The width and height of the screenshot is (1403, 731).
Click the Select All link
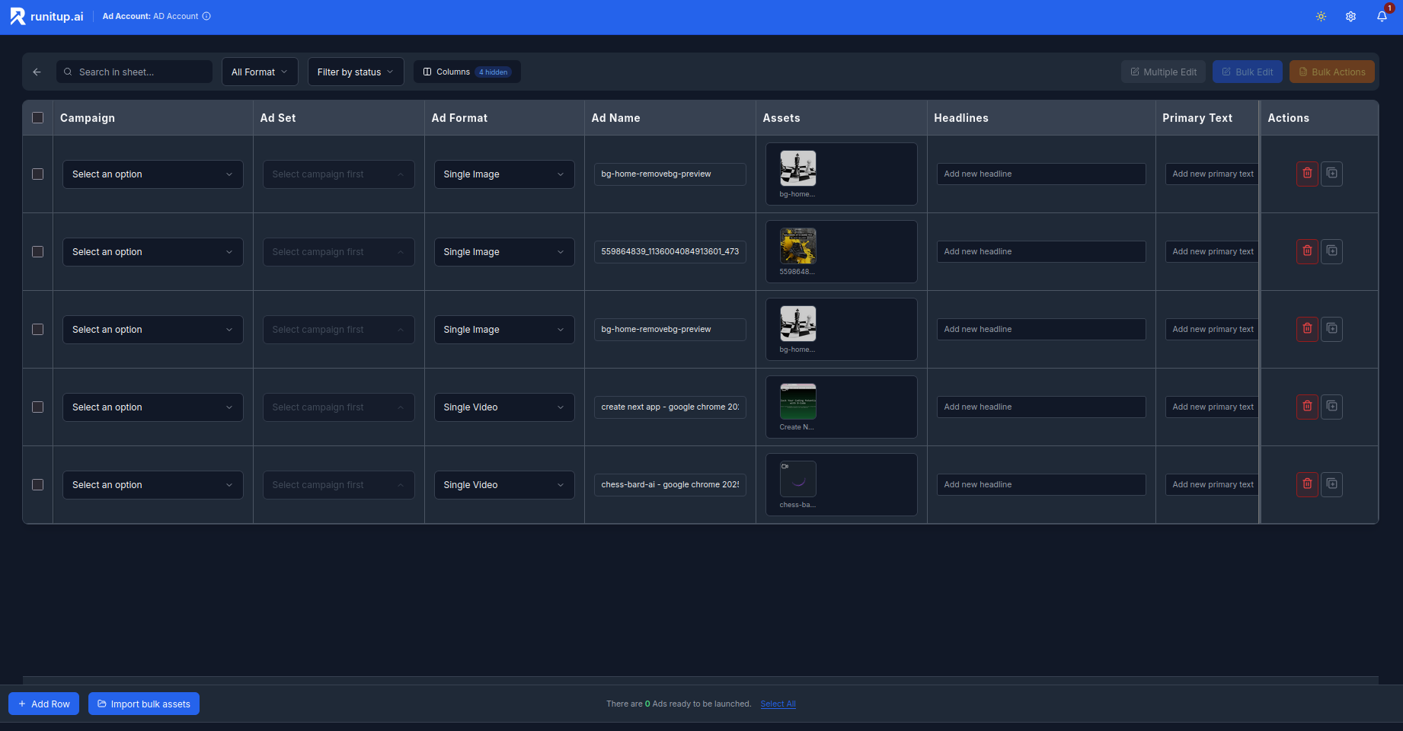point(778,704)
